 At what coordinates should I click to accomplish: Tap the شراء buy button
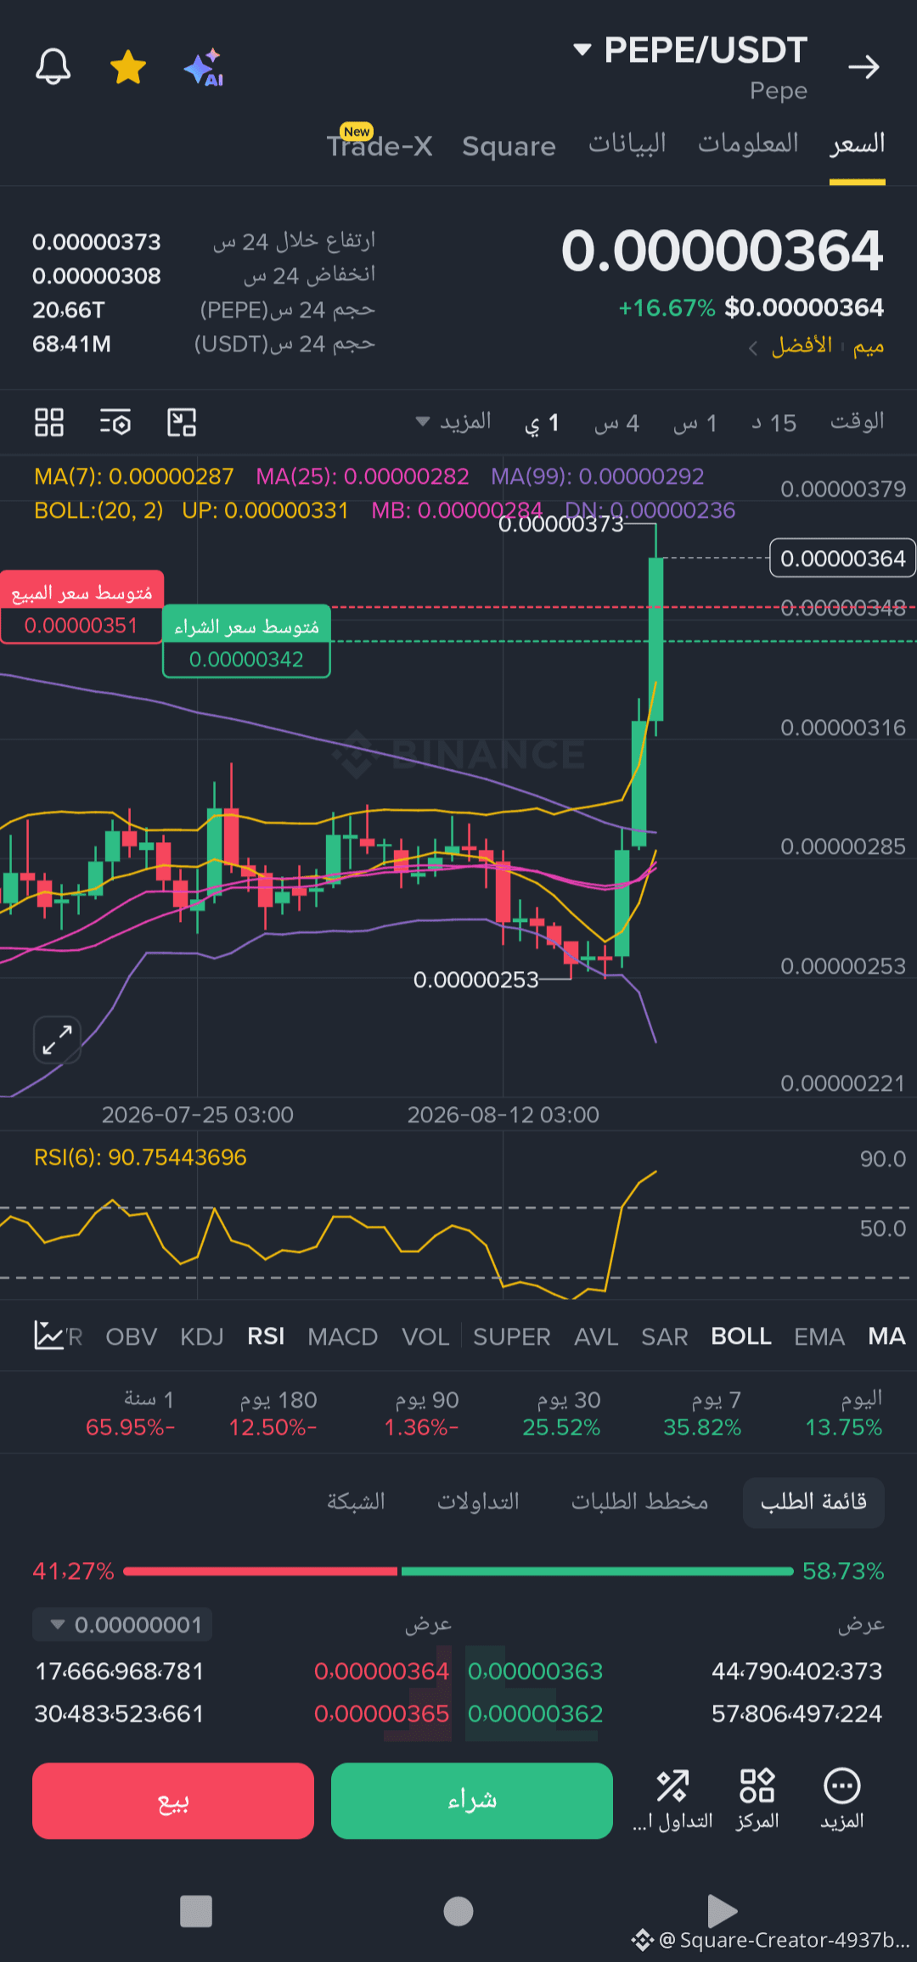472,1801
